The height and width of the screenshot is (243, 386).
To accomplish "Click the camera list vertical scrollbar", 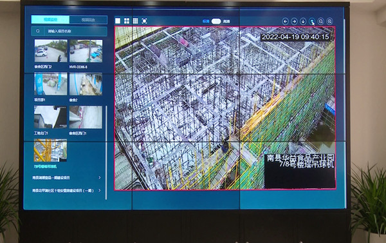I will (106, 152).
